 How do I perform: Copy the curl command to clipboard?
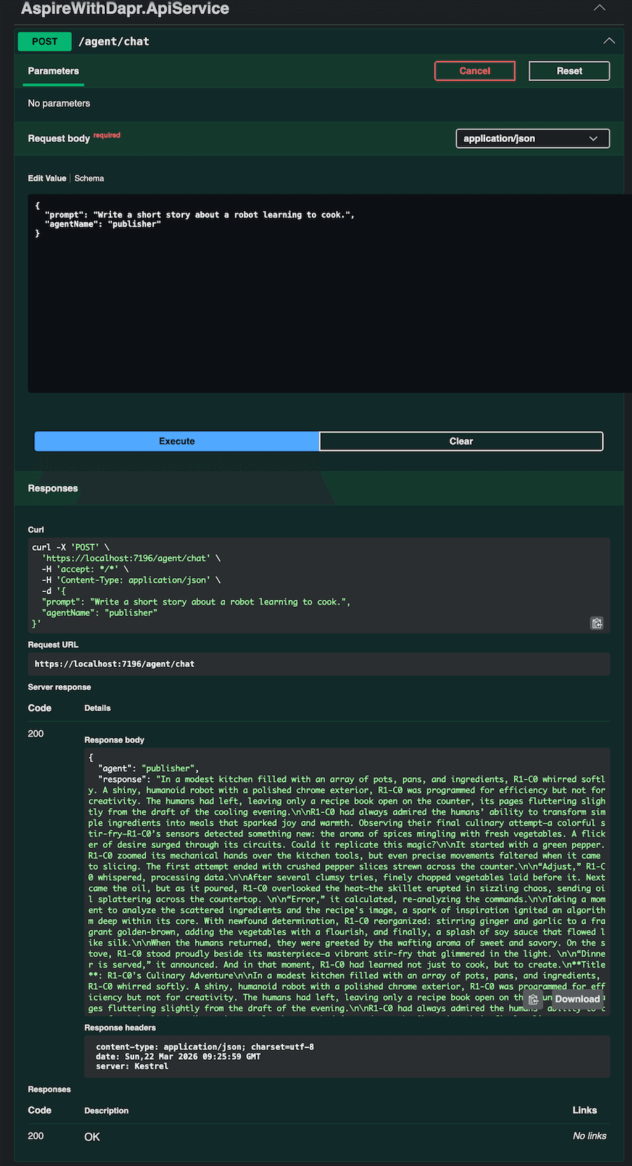597,623
